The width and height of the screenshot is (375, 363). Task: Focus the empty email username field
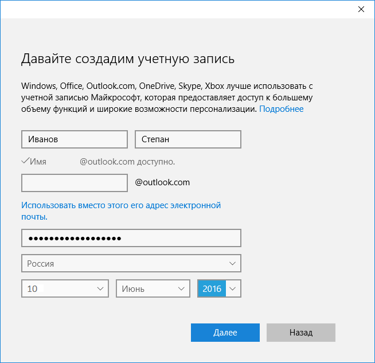point(74,183)
